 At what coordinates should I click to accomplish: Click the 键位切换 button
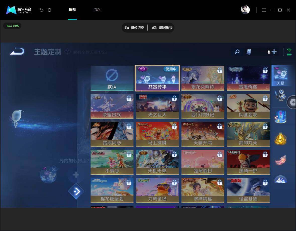[x=134, y=28]
